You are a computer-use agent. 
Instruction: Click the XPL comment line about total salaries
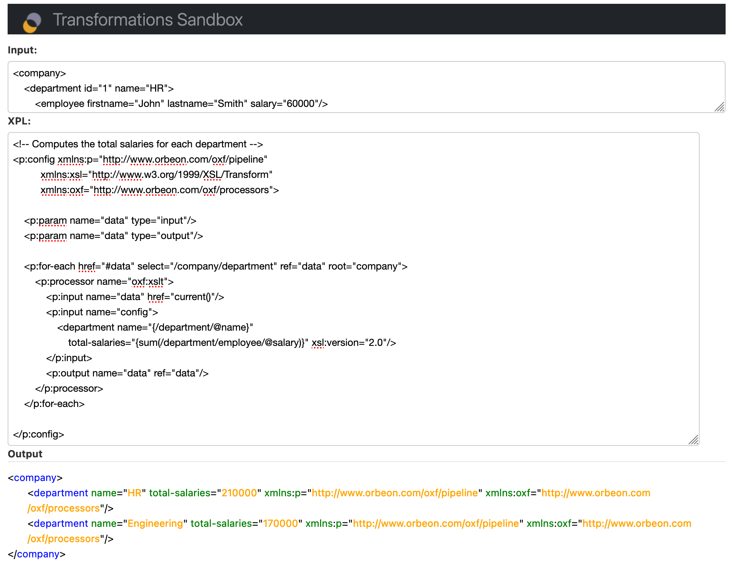click(138, 144)
